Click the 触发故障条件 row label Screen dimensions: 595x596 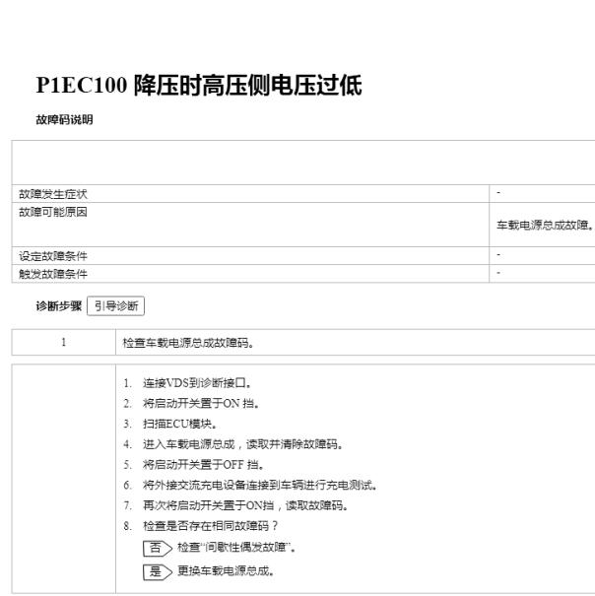(53, 274)
